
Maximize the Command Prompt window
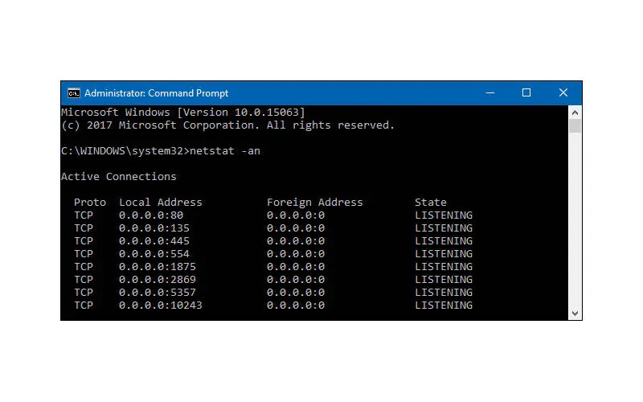coord(526,92)
